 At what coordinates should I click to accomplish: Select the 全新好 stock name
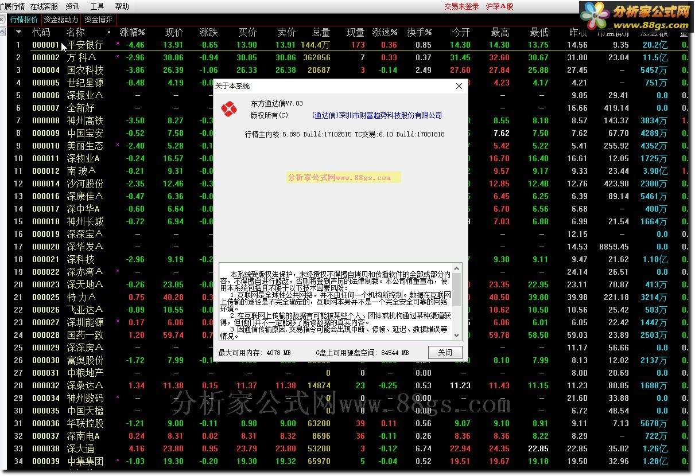pos(81,108)
